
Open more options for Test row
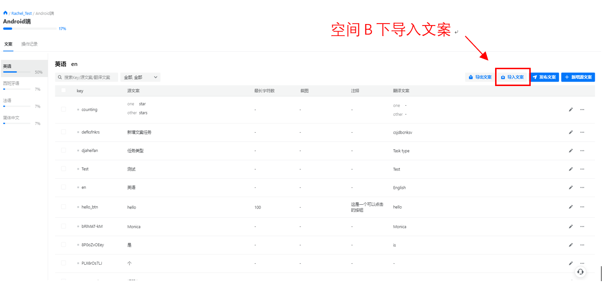pos(582,169)
